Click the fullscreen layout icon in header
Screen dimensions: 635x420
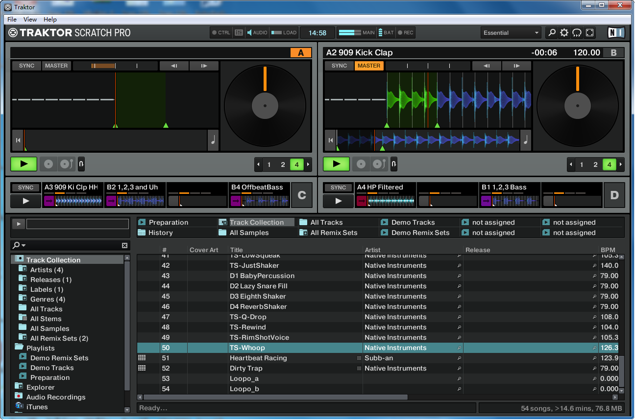[x=590, y=33]
